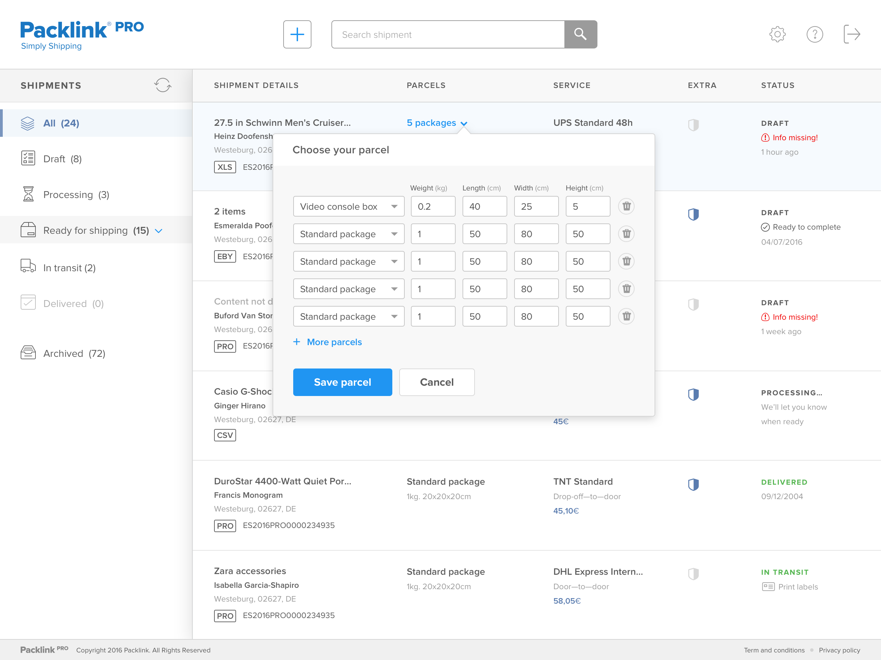This screenshot has height=660, width=881.
Task: Open the Archived (72) shipments list
Action: 74,353
